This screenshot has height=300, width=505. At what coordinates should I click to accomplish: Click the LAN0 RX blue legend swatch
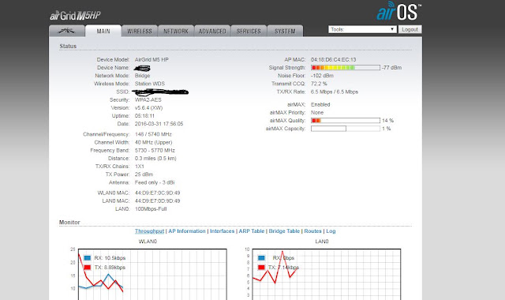(261, 258)
